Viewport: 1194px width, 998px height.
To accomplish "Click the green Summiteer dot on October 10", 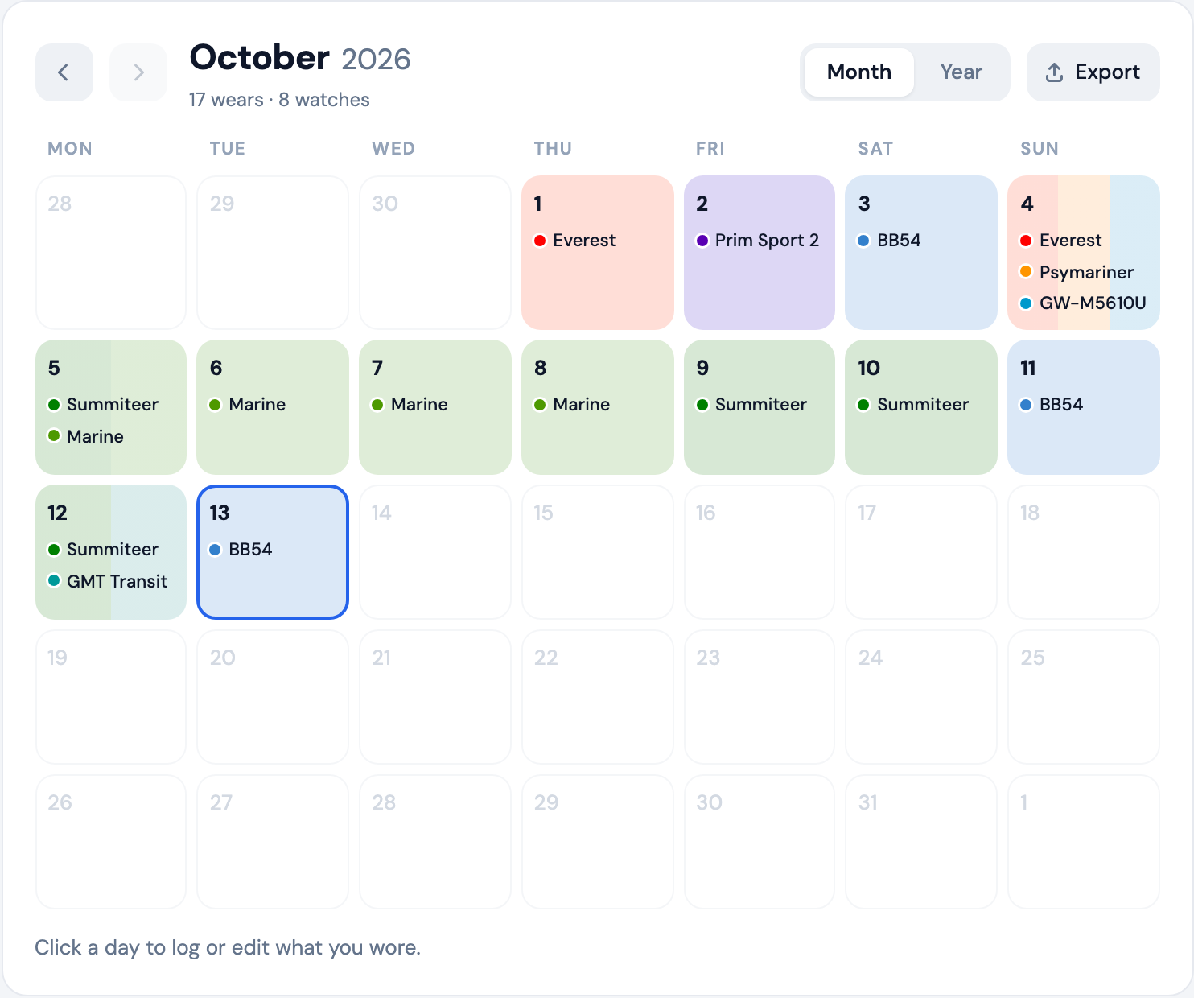I will point(863,405).
